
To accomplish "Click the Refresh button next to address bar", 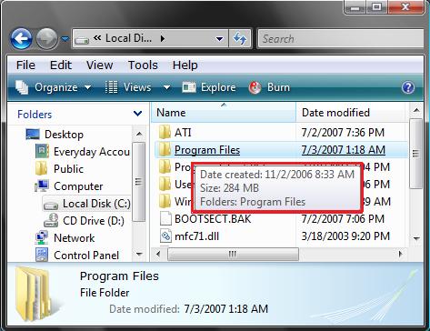I will click(240, 38).
